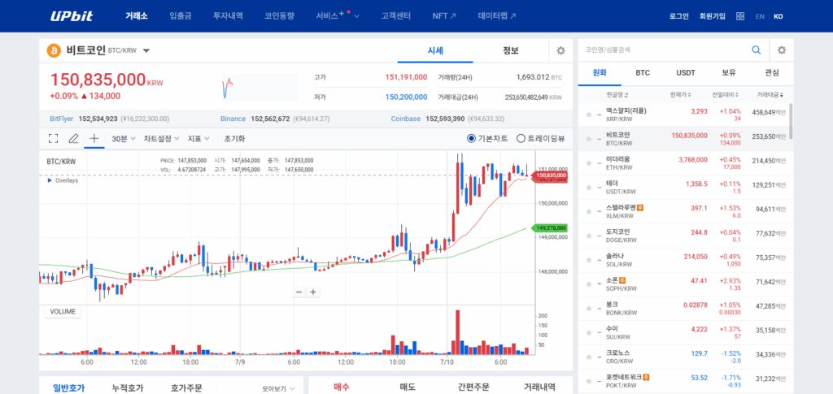The image size is (833, 394).
Task: Sort list by 거래대금 column
Action: click(770, 95)
